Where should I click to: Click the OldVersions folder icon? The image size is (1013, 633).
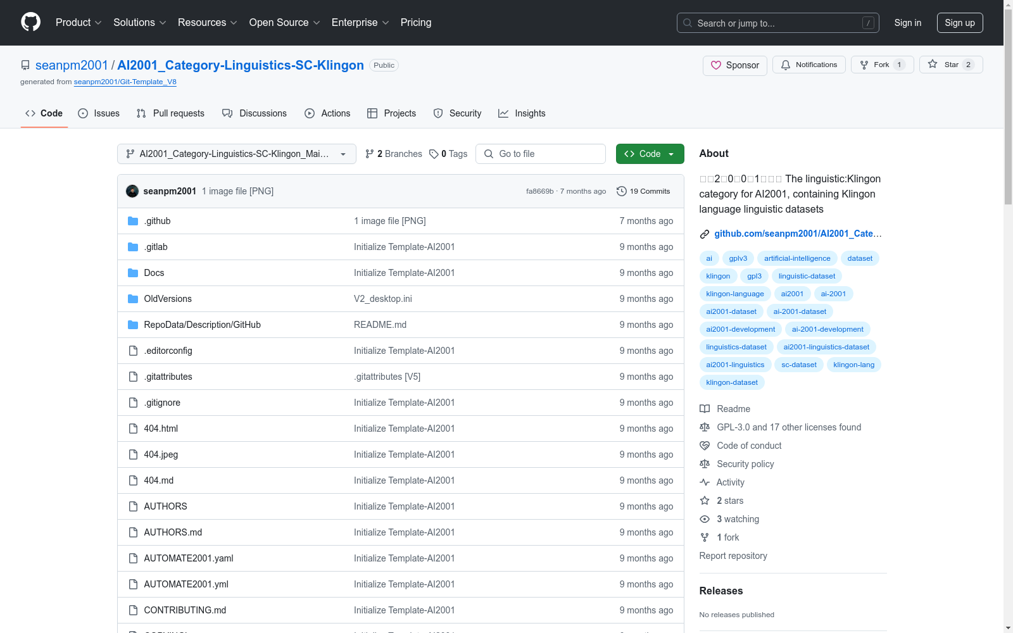point(133,299)
